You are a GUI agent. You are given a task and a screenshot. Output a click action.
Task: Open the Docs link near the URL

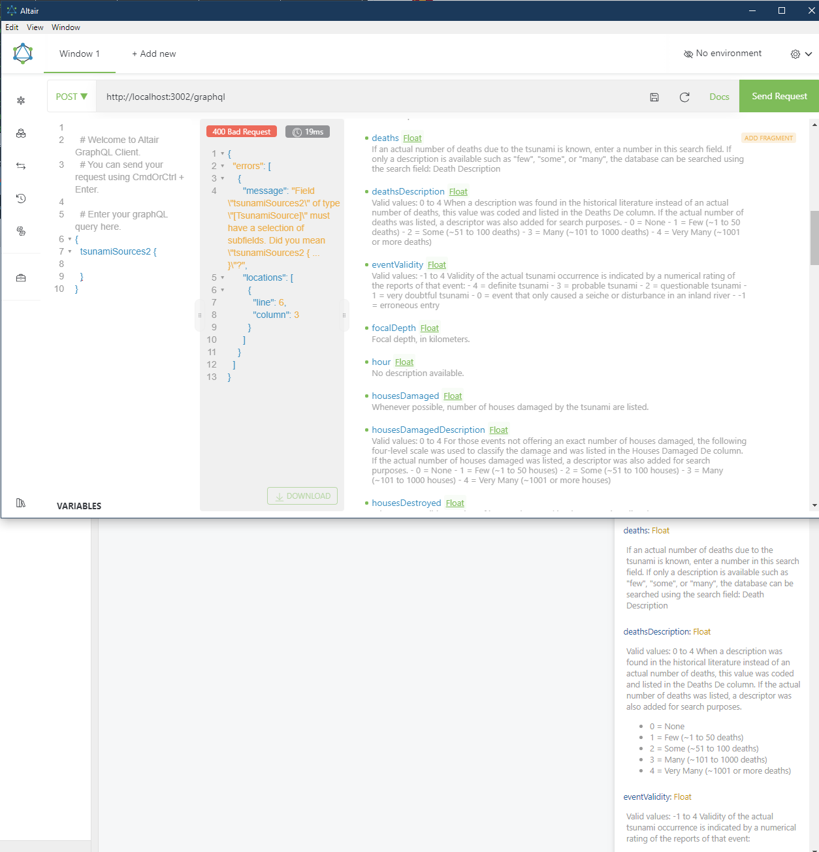coord(719,96)
